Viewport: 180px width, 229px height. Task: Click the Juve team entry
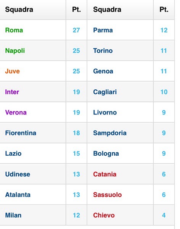[x=13, y=71]
